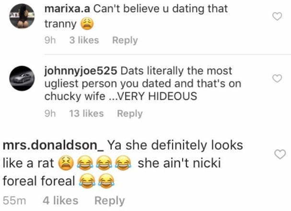
Task: Like the comment by marixa.a
Action: pyautogui.click(x=277, y=16)
